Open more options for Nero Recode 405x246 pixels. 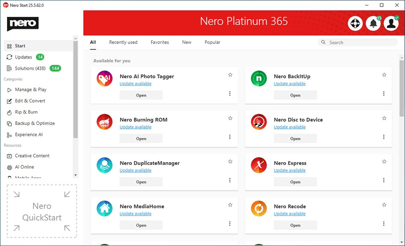(x=384, y=223)
